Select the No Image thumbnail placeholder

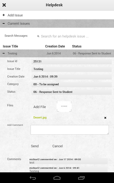(x=64, y=106)
